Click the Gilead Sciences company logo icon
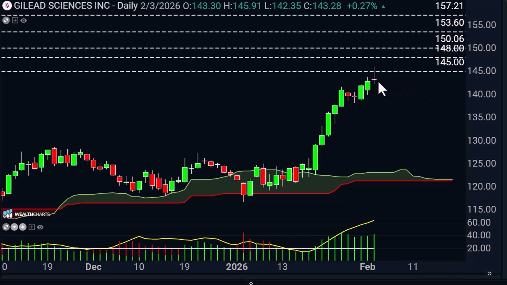Image resolution: width=507 pixels, height=285 pixels. (x=7, y=6)
